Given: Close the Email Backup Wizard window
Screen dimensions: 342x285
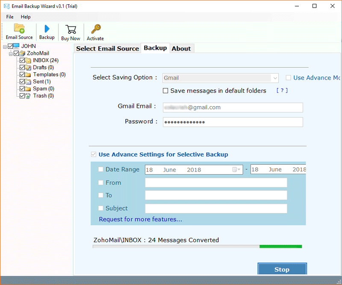Looking at the screenshot, I should [333, 6].
